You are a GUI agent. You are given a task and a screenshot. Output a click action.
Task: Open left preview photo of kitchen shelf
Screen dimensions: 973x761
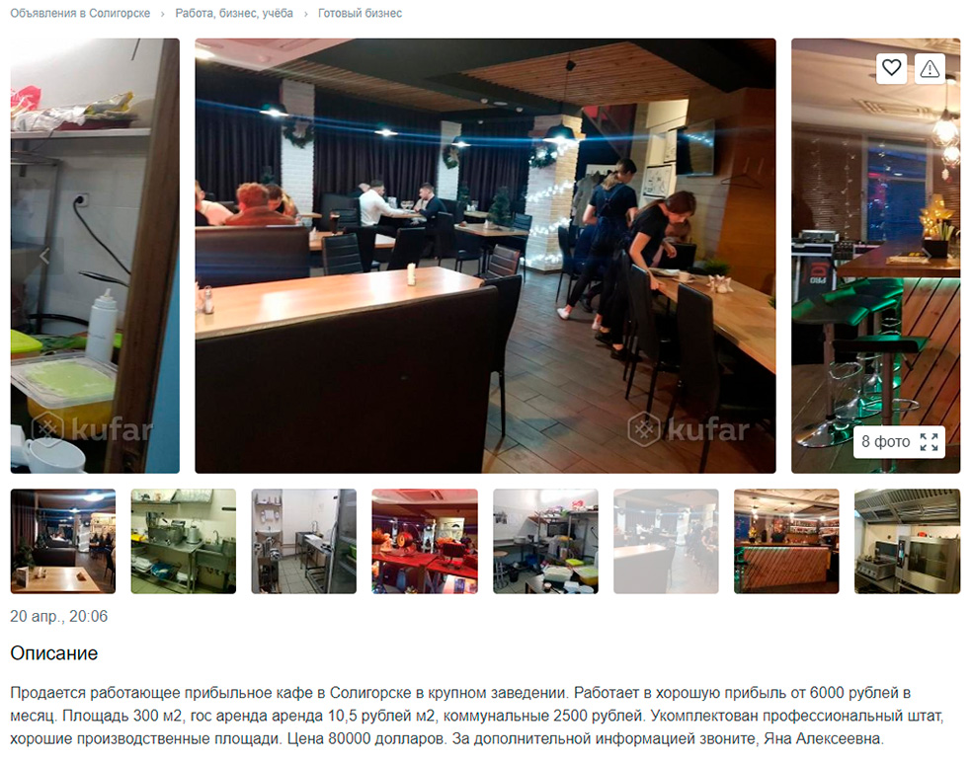[95, 257]
